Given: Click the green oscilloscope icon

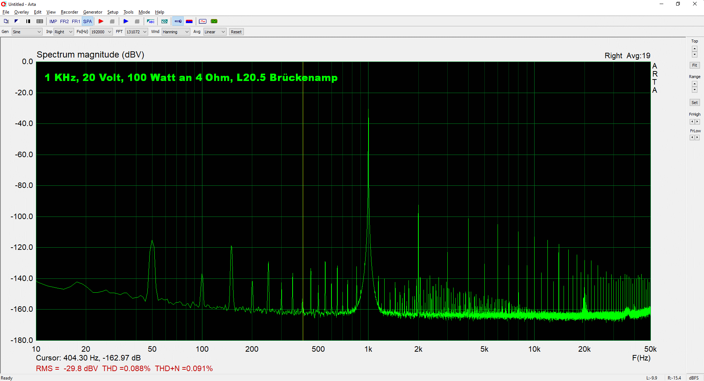Looking at the screenshot, I should [x=214, y=21].
